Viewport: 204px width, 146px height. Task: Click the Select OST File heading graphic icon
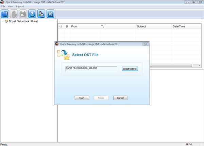(64, 55)
